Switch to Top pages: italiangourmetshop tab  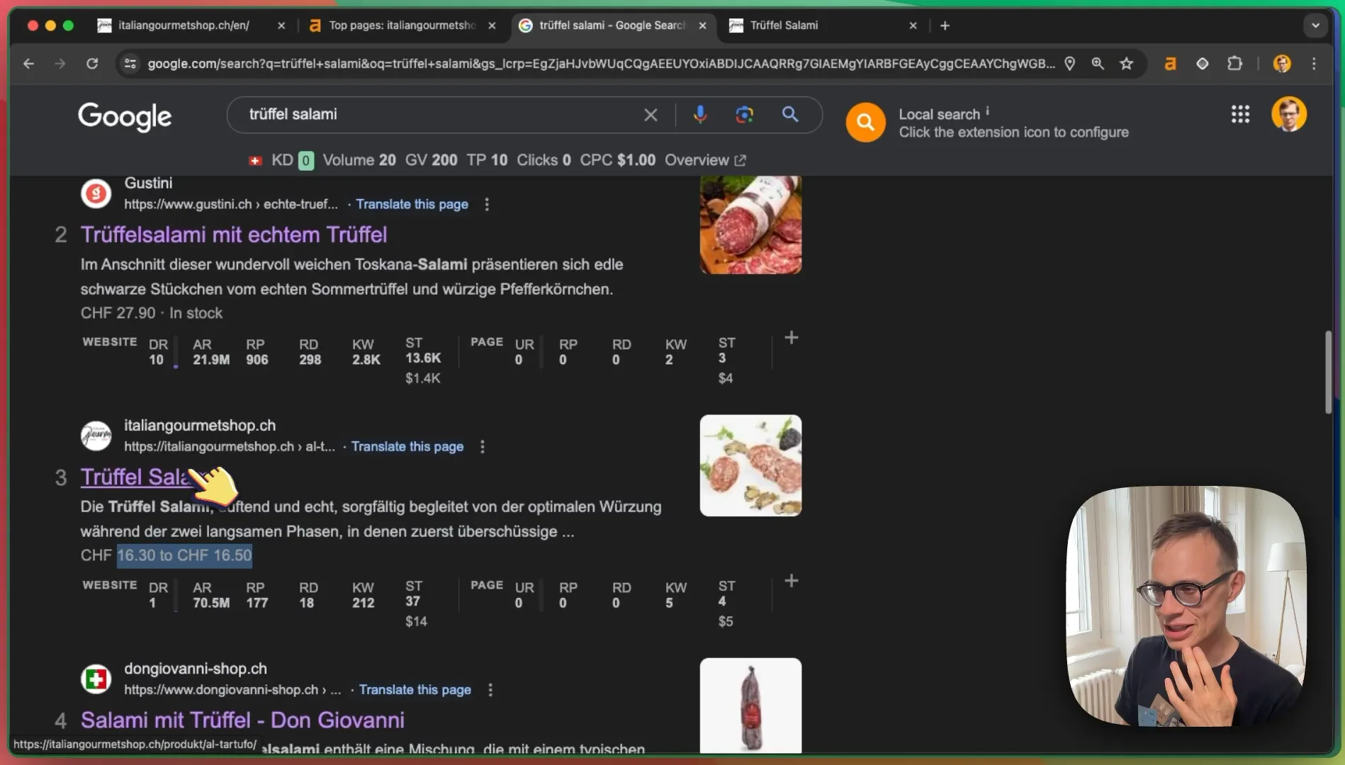tap(402, 25)
